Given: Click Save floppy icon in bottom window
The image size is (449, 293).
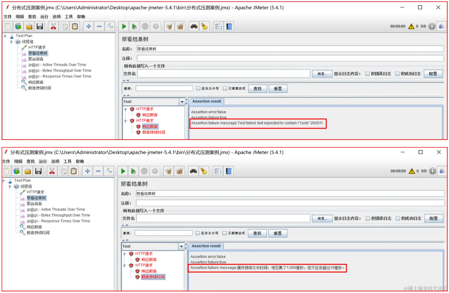Looking at the screenshot, I should 39,171.
